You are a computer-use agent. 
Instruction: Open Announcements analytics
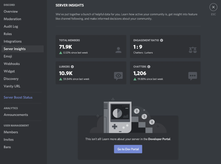(16, 115)
